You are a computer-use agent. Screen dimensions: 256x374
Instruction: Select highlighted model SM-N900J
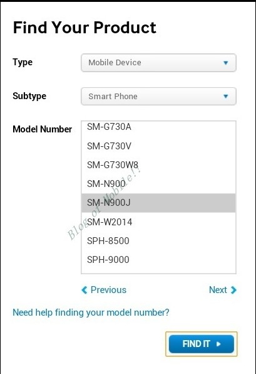(158, 203)
